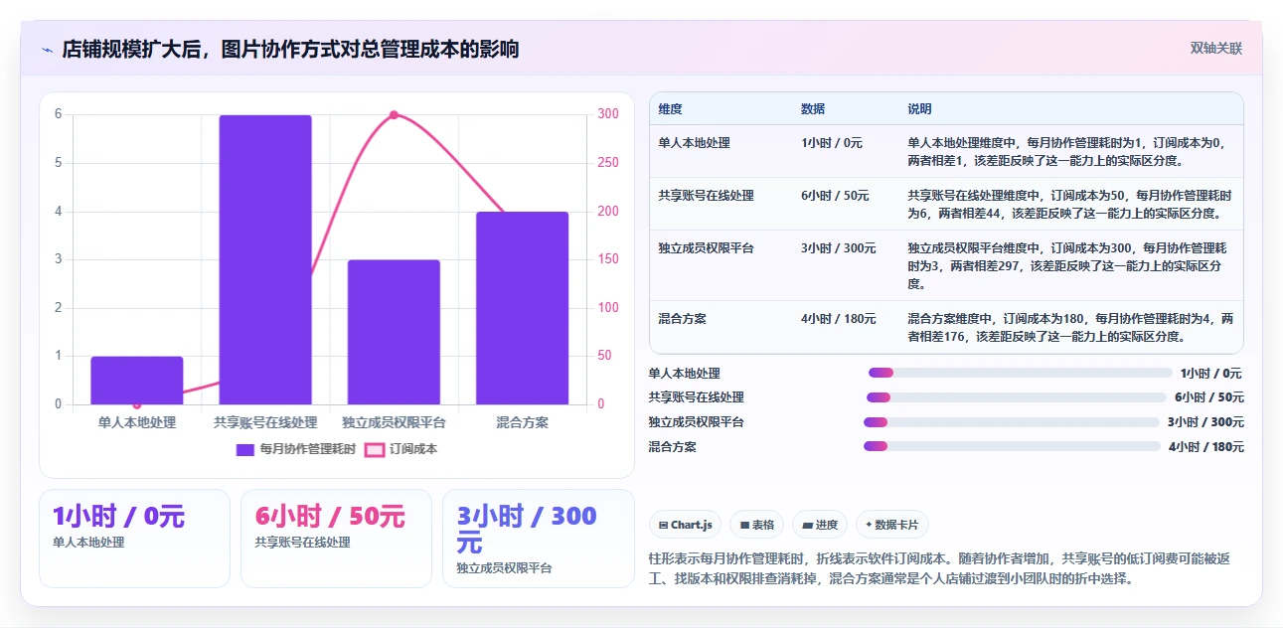Toggle the 每月协作管理耗时 legend item
The image size is (1283, 628).
coord(295,449)
